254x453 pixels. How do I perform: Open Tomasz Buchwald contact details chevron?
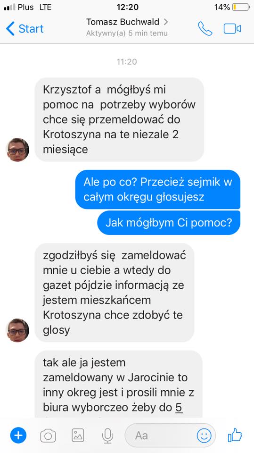[166, 22]
